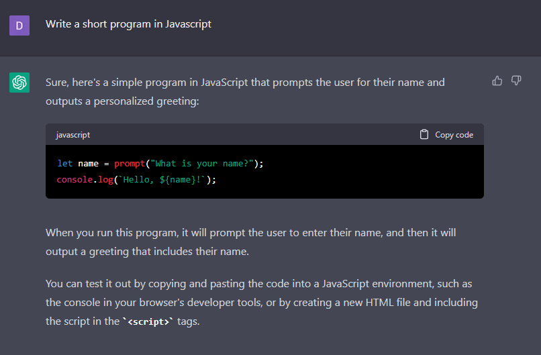Click the javascript language label
The width and height of the screenshot is (541, 355).
click(72, 135)
